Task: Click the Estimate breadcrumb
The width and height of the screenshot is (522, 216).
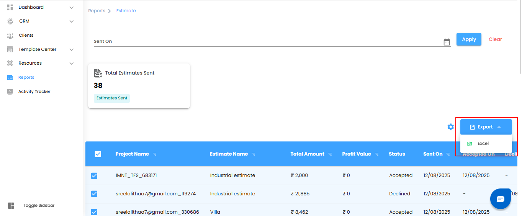Action: (x=126, y=11)
